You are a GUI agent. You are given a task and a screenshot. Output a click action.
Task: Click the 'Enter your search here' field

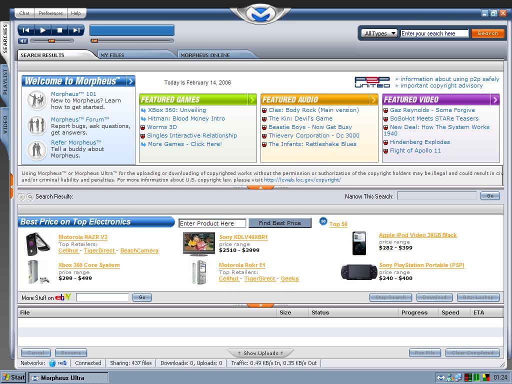tap(434, 33)
